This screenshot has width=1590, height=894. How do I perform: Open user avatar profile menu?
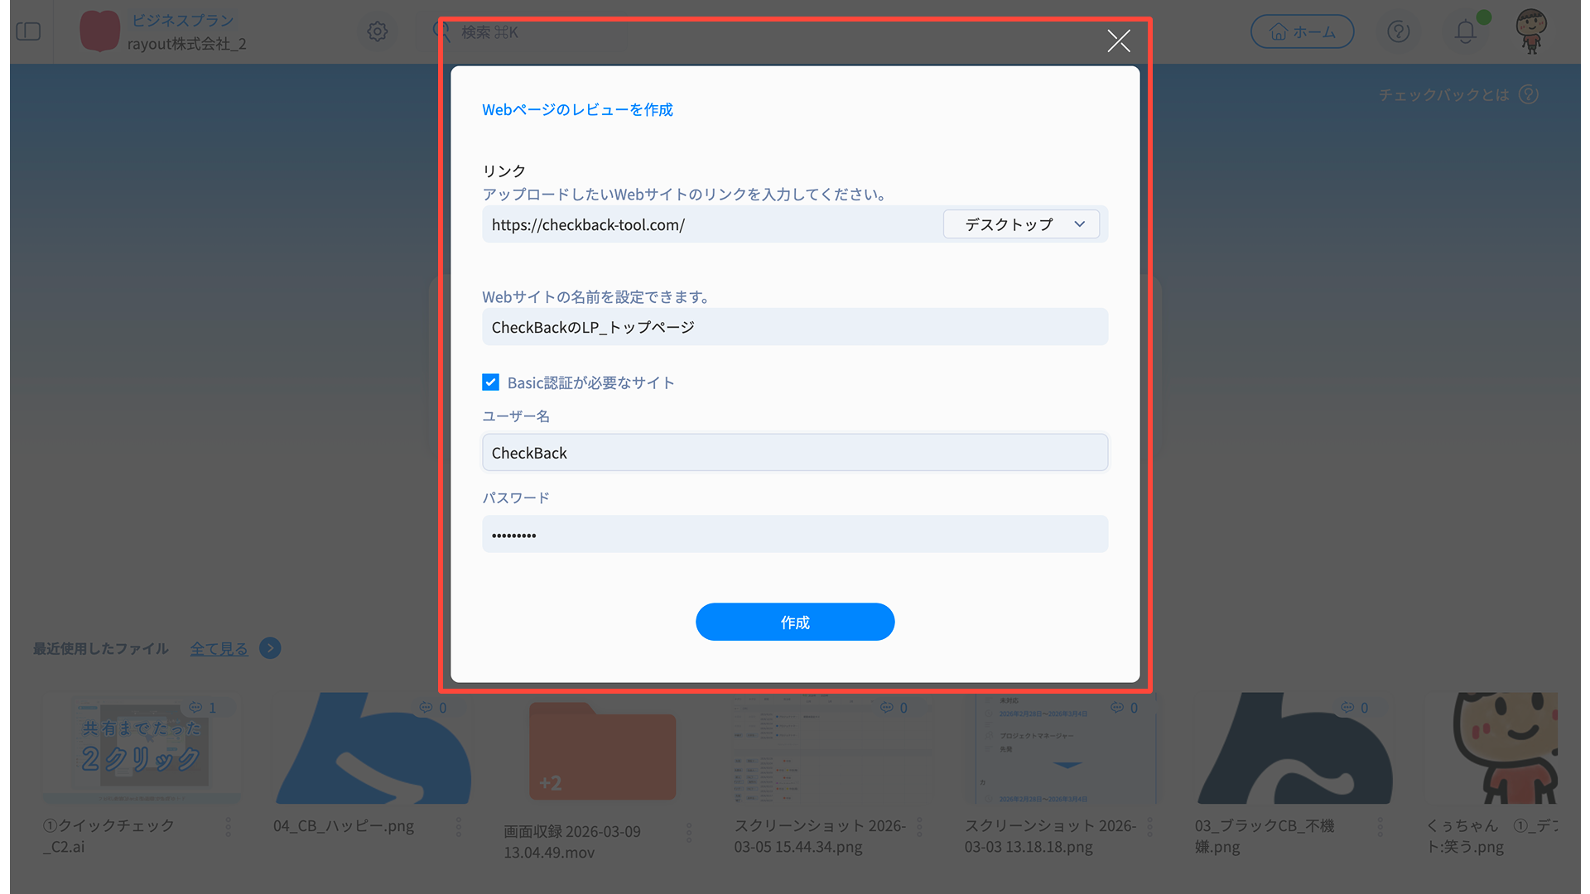pos(1530,31)
